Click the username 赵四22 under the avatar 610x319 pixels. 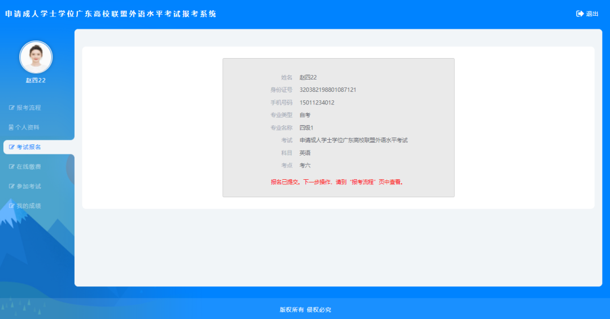[x=36, y=80]
